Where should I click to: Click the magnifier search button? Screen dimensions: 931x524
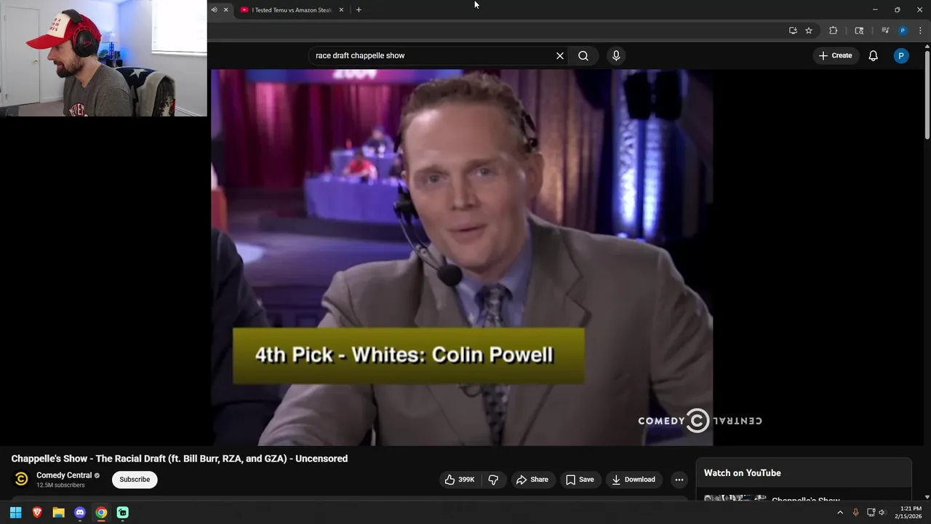point(583,55)
